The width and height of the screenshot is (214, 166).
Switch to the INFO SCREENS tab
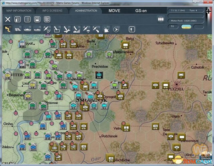pyautogui.click(x=52, y=11)
